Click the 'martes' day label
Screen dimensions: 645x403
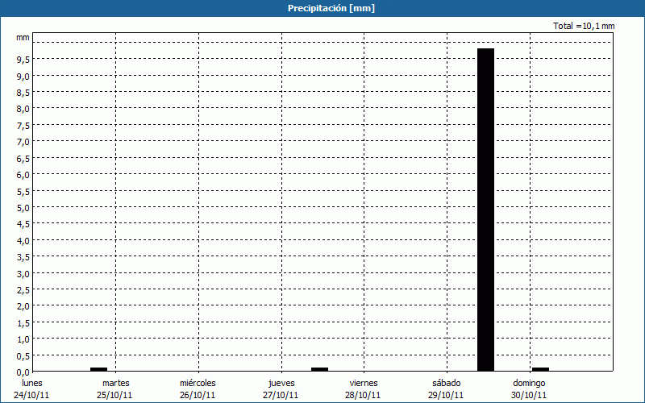[x=116, y=383]
